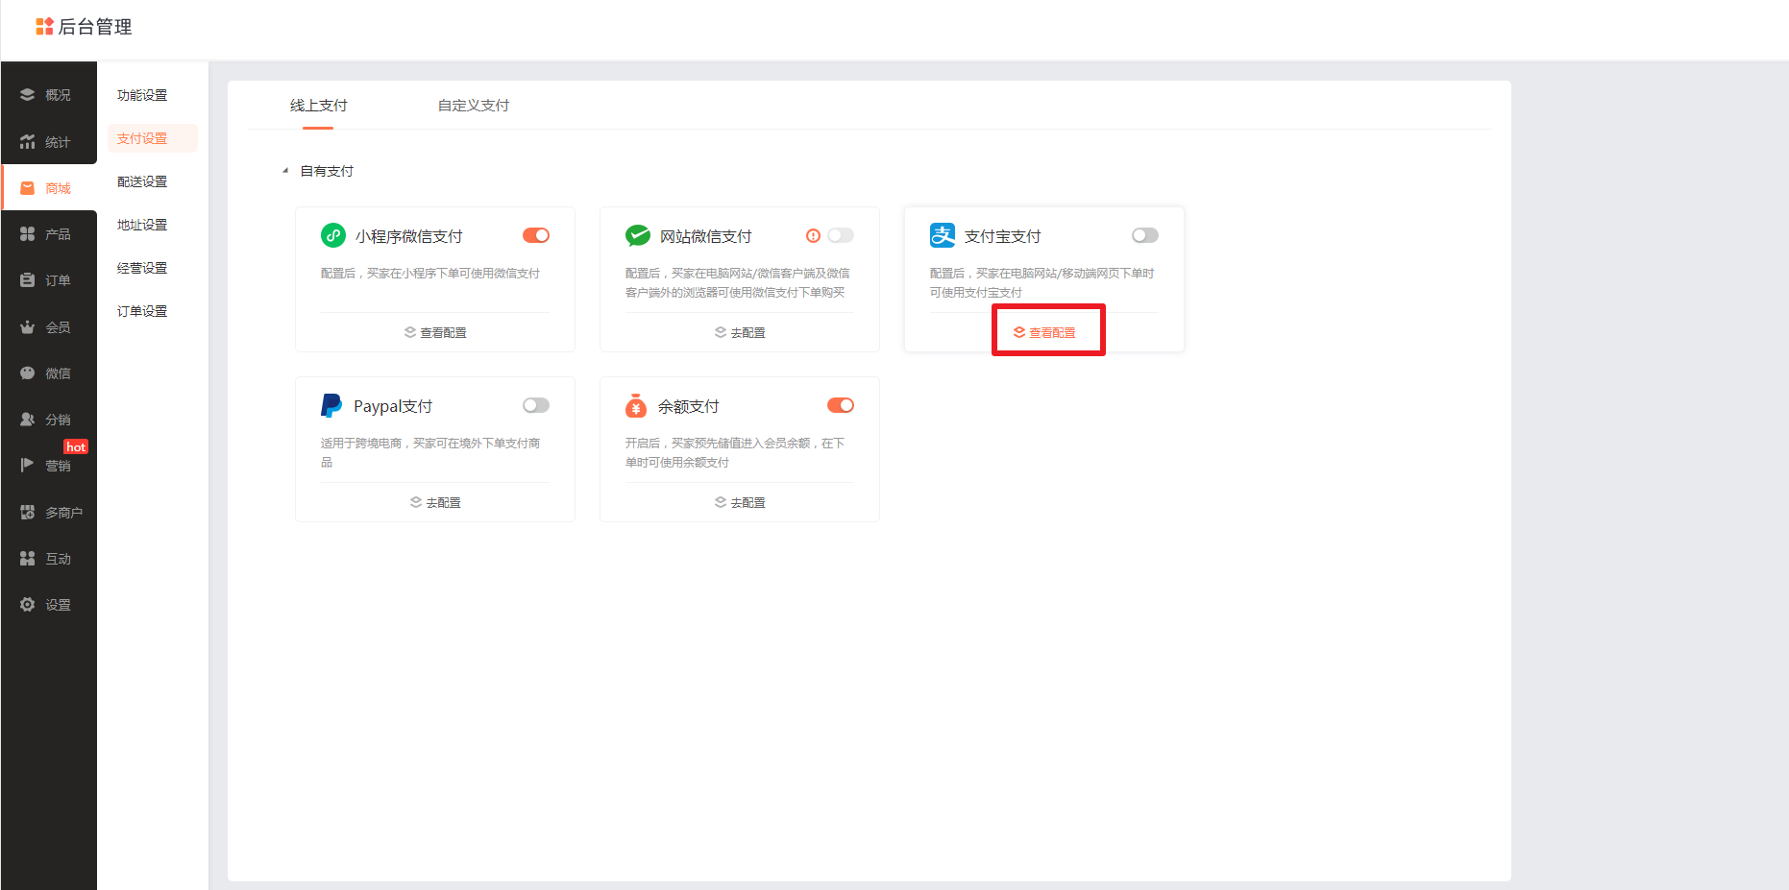The image size is (1789, 890).
Task: Click the 营销 marketing flag icon
Action: pyautogui.click(x=28, y=466)
